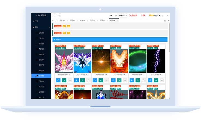The height and width of the screenshot is (120, 201).
Task: Toggle favorite star under the green ring effect
Action: [143, 80]
